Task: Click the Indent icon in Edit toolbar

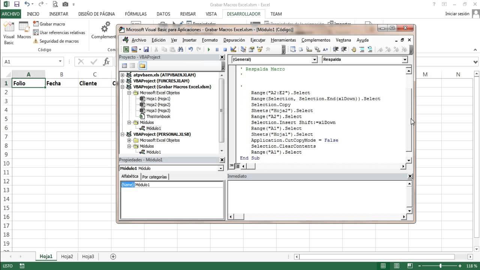Action: (x=335, y=49)
